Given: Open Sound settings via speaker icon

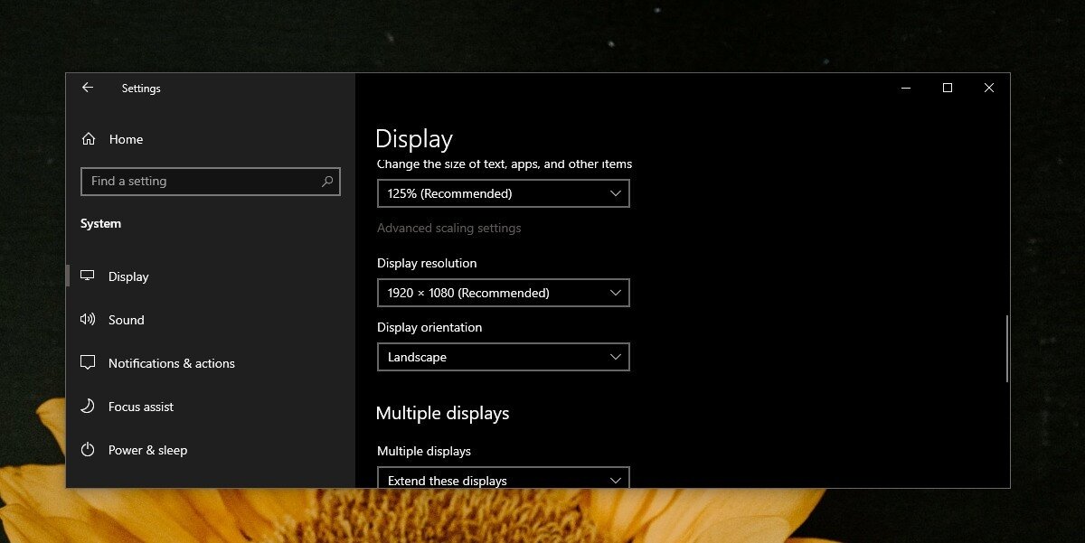Looking at the screenshot, I should click(88, 319).
